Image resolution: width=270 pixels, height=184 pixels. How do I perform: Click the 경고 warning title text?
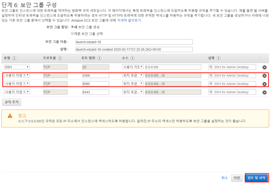pos(22,115)
